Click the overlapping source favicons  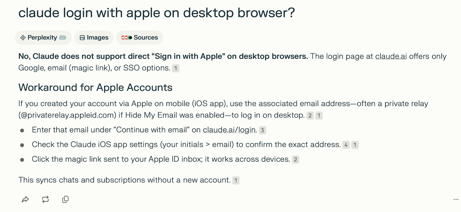click(126, 38)
